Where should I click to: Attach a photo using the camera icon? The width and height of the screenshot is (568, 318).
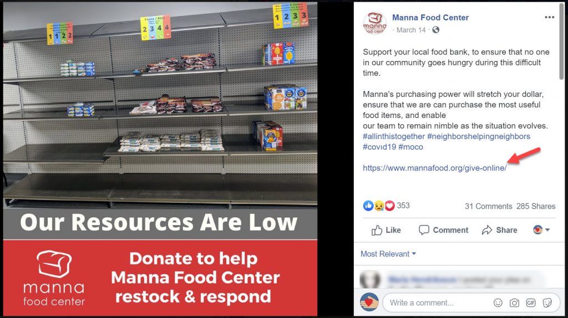[x=514, y=303]
